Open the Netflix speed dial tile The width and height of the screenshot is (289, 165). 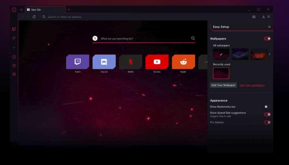tap(131, 62)
